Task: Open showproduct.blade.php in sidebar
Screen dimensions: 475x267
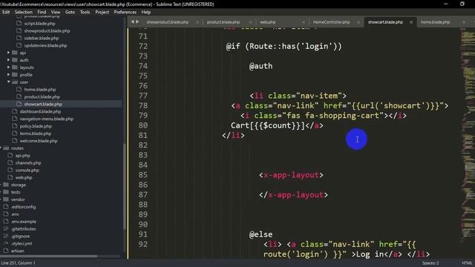Action: (x=47, y=31)
